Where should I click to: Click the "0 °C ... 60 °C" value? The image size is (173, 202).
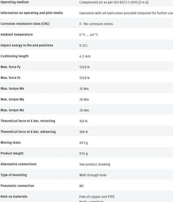click(x=89, y=35)
